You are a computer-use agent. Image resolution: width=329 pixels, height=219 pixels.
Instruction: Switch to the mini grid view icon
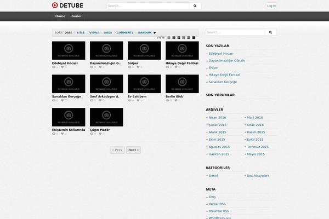[169, 38]
